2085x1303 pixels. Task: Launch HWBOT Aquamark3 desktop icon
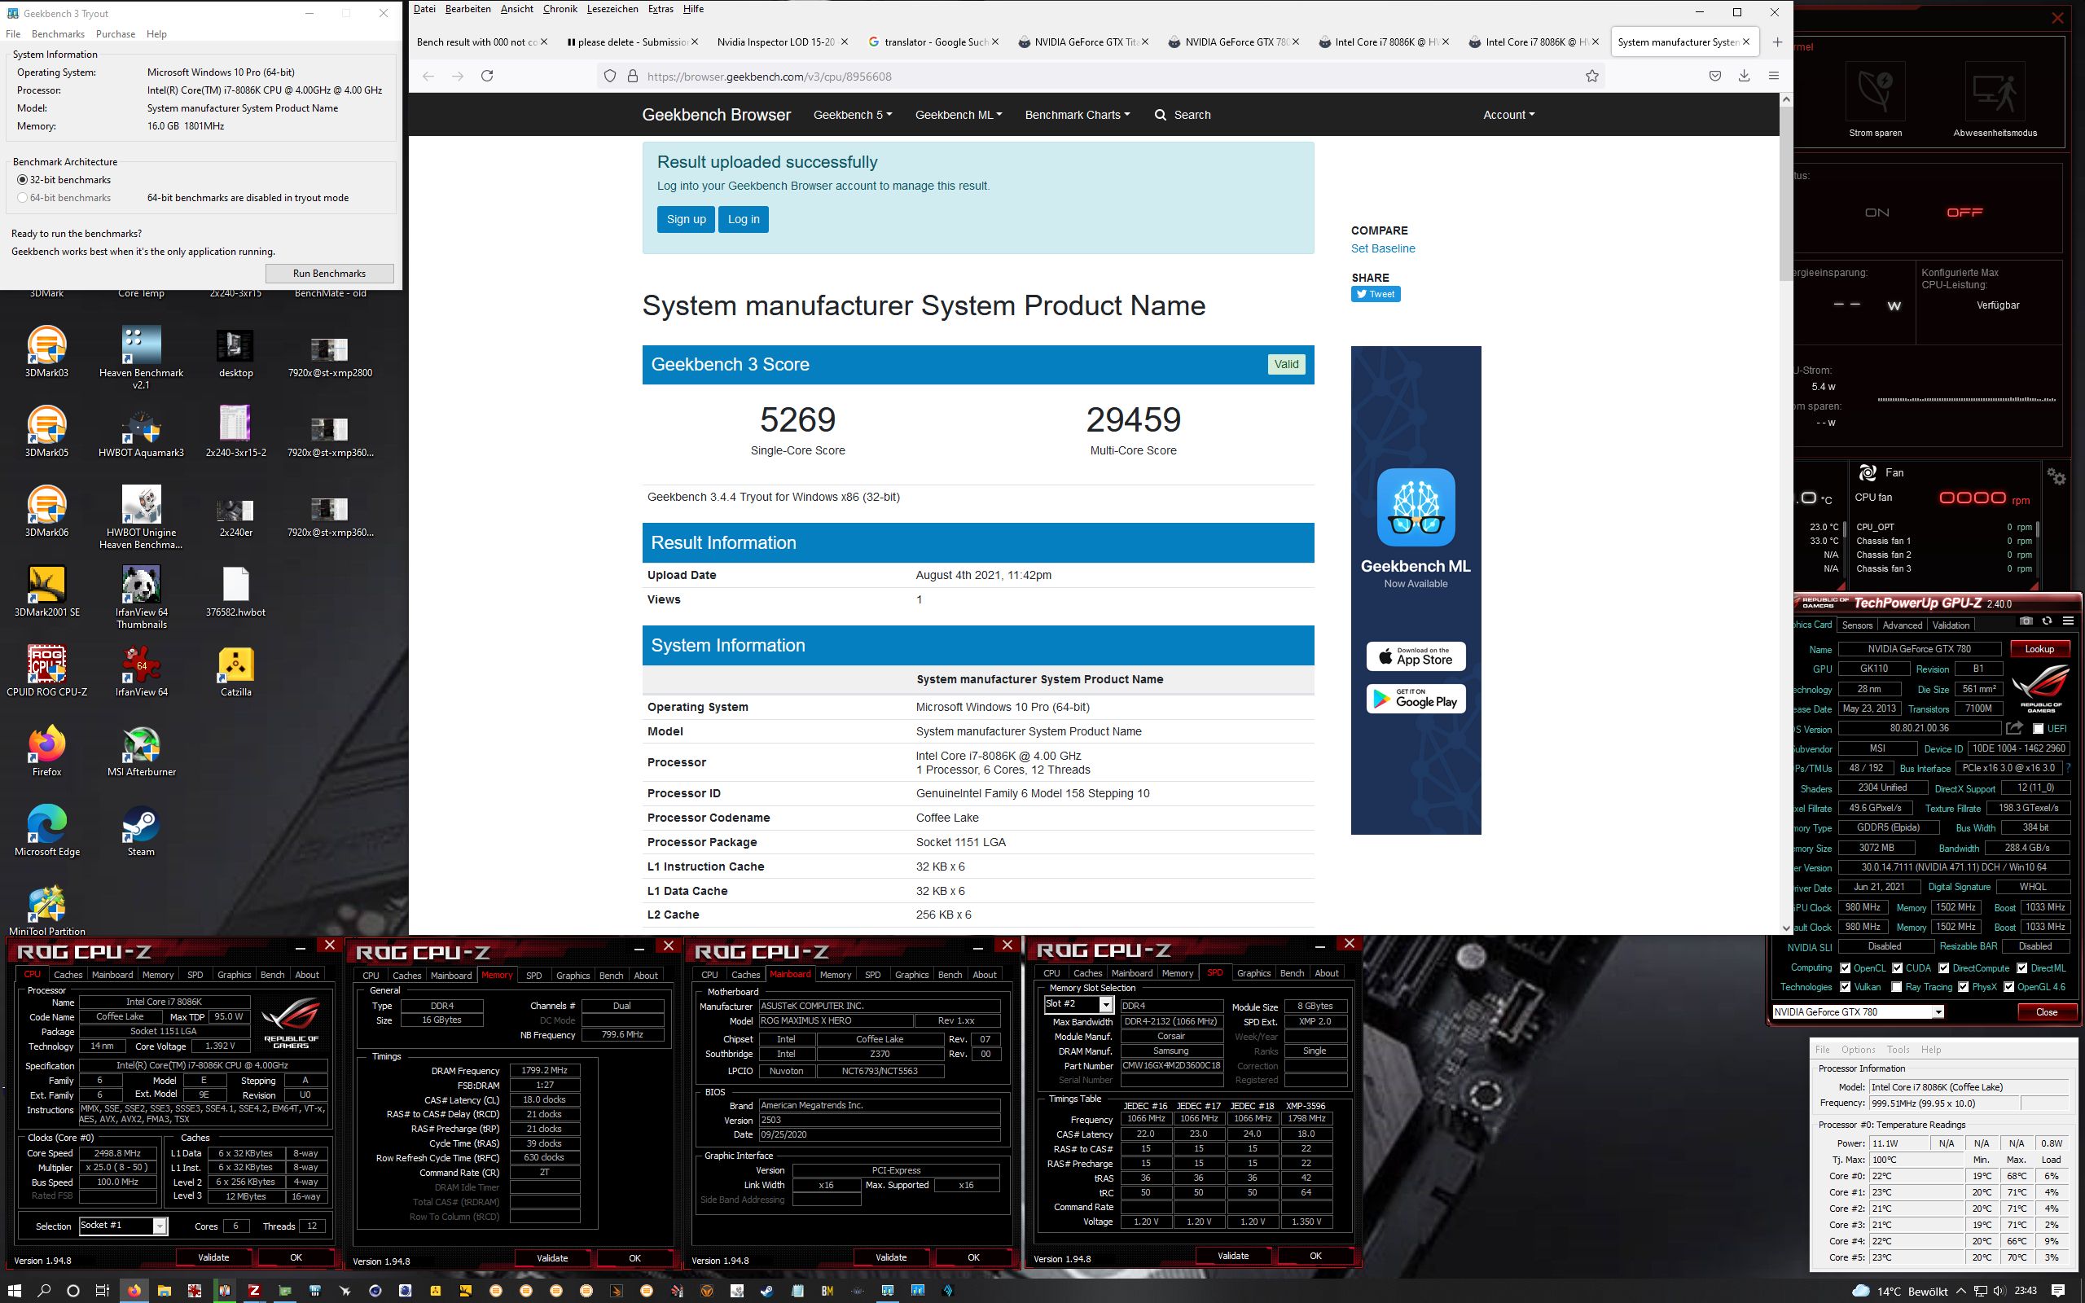(x=141, y=432)
